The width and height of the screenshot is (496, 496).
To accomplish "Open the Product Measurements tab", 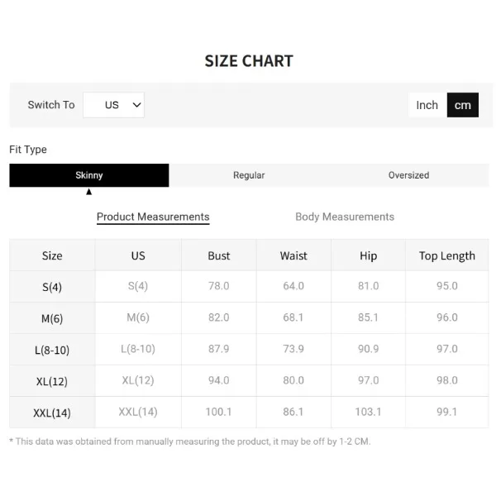I will (153, 217).
